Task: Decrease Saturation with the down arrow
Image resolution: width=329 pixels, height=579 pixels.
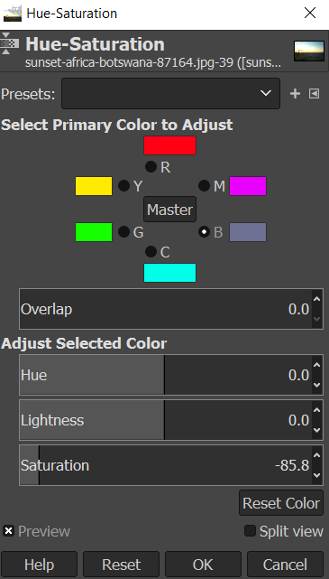Action: tap(317, 476)
